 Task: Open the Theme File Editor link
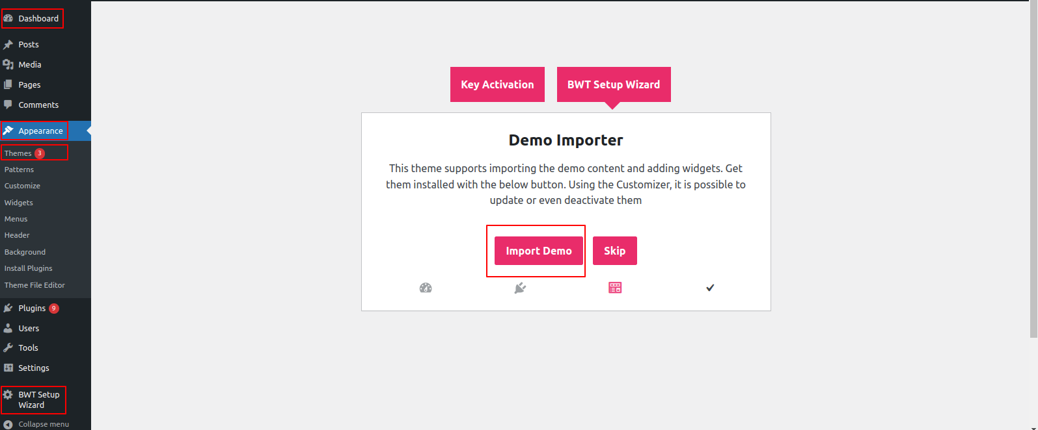(34, 285)
